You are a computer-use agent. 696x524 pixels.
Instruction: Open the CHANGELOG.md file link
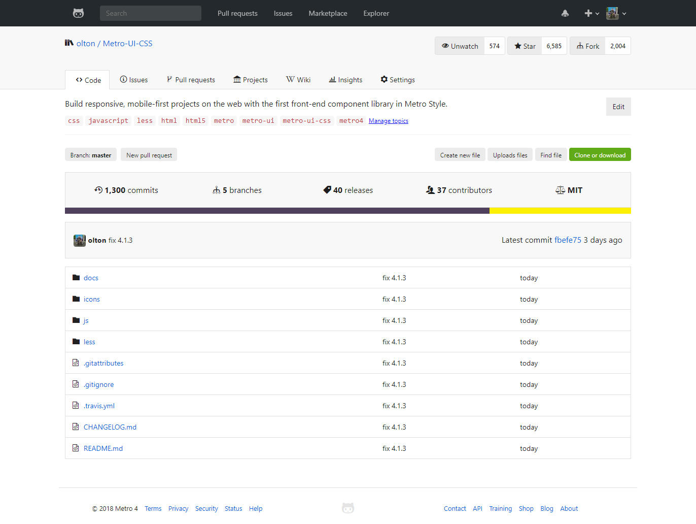(x=110, y=427)
